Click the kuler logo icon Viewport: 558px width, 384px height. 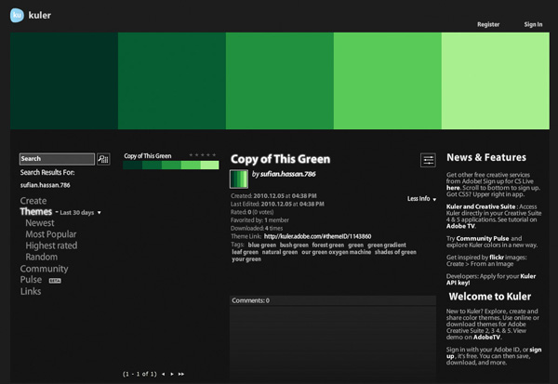tap(17, 15)
